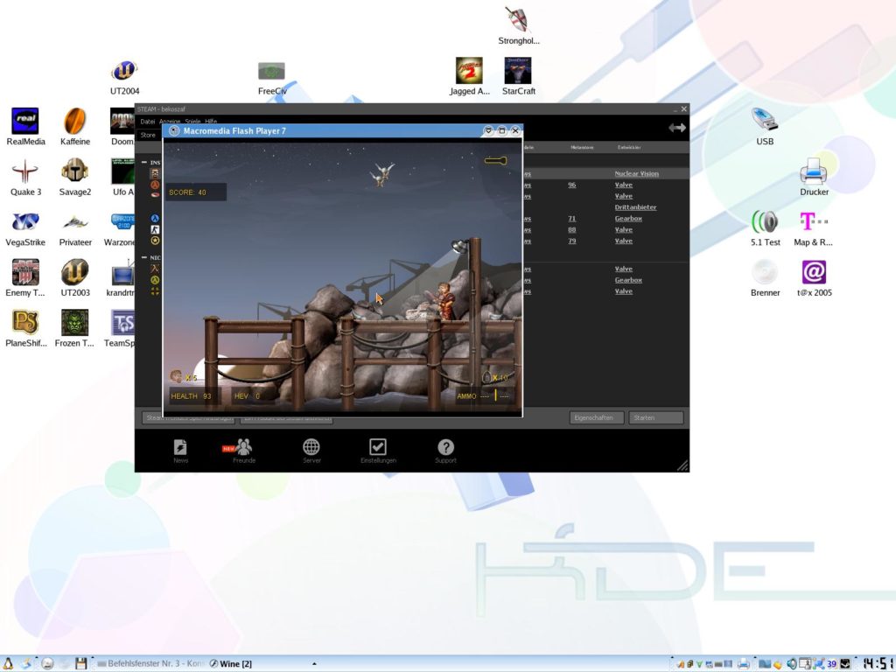Viewport: 896px width, 672px height.
Task: Switch to Wine [2] taskbar entry
Action: click(230, 663)
